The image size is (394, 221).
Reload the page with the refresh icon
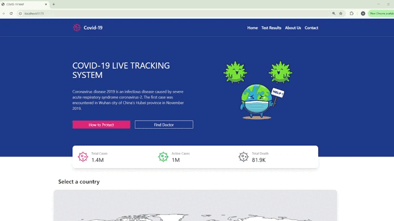coord(11,14)
